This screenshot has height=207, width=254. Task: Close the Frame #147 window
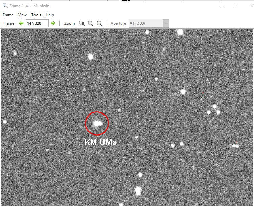[252, 6]
